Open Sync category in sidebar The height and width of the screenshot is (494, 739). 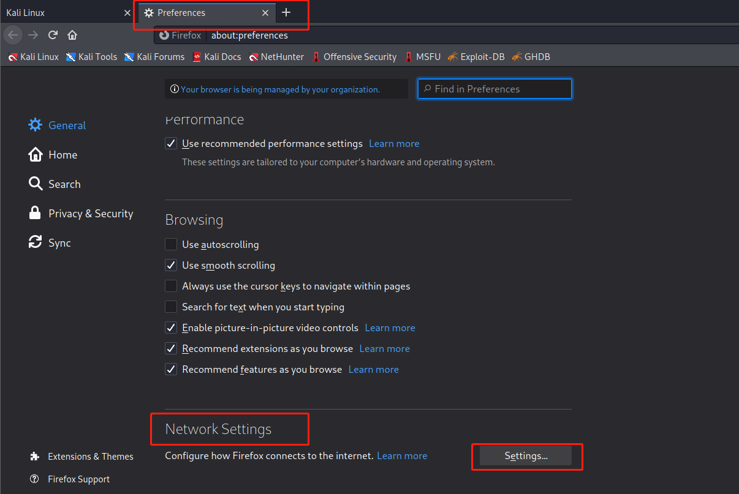(x=50, y=243)
